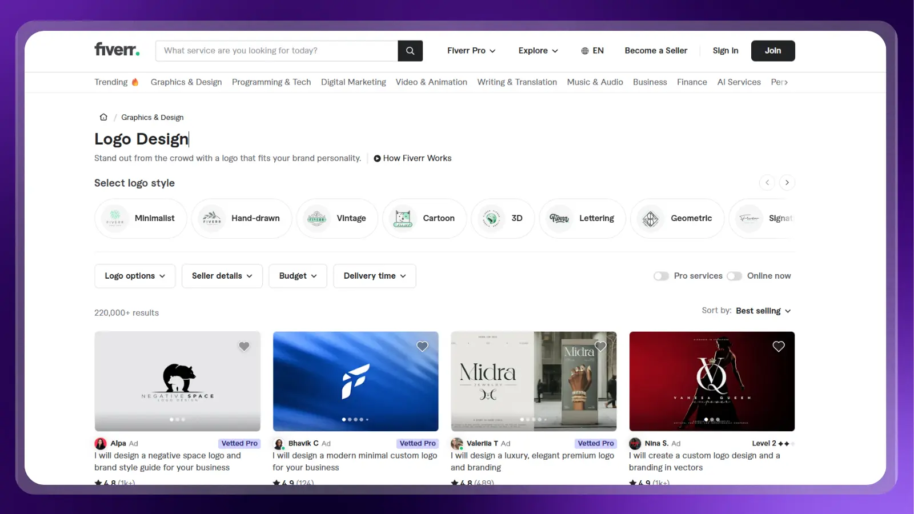Toggle the Pro services switch
This screenshot has width=914, height=514.
(661, 276)
